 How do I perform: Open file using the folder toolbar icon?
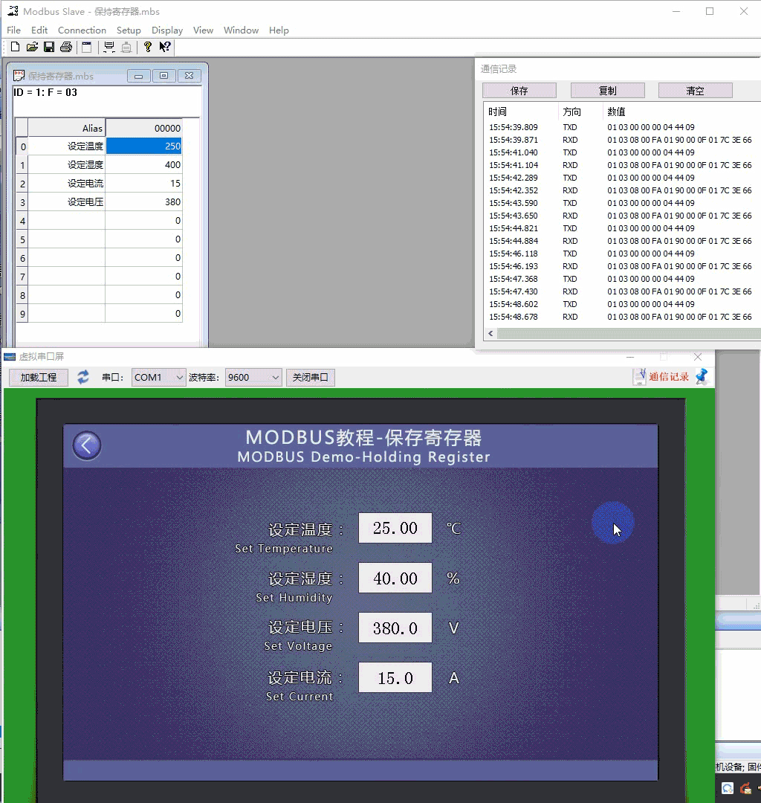click(x=32, y=47)
